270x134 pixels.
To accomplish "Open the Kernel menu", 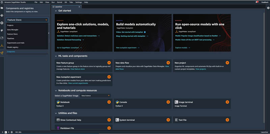I will point(59,2).
